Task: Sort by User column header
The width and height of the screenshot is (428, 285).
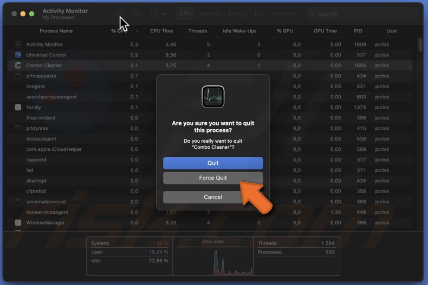Action: (x=391, y=31)
